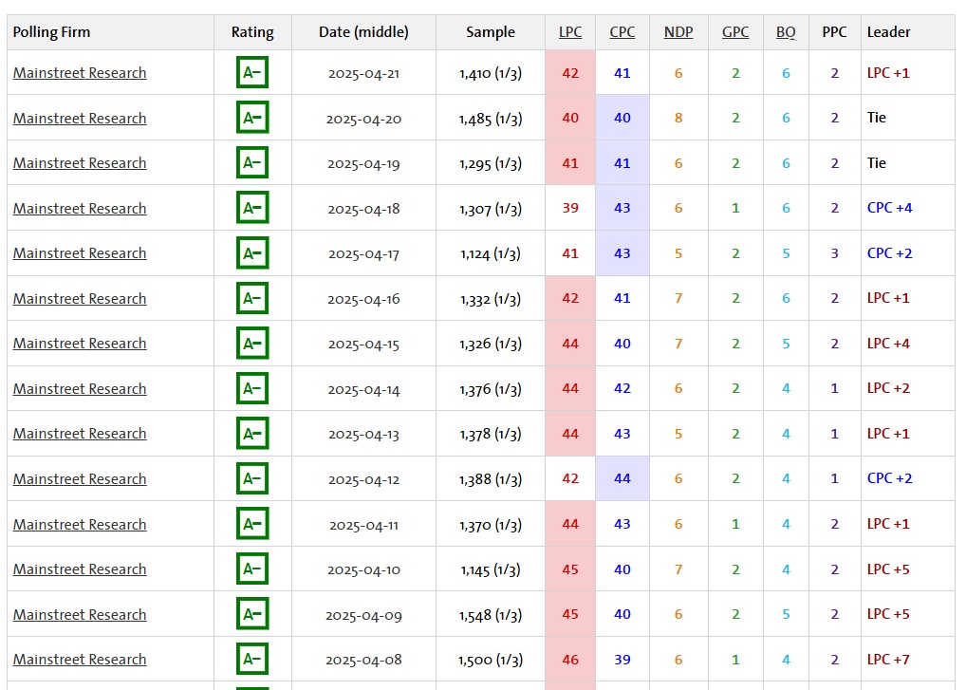Screen dimensions: 966x690
Task: Open the NDP column header link
Action: (x=678, y=32)
